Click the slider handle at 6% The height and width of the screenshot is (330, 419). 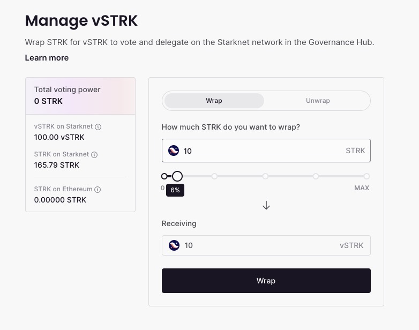[177, 176]
